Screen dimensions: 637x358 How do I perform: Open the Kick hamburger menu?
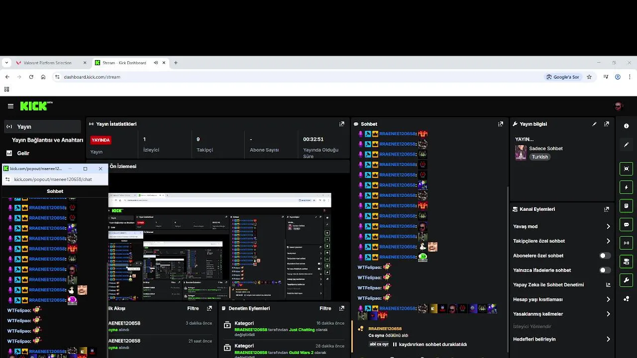point(10,106)
